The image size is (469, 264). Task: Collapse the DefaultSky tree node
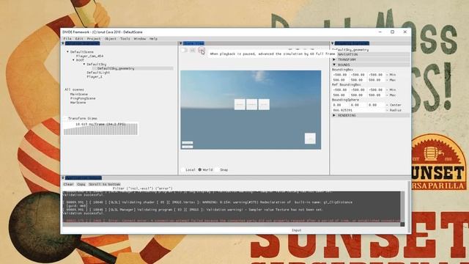[x=84, y=65]
